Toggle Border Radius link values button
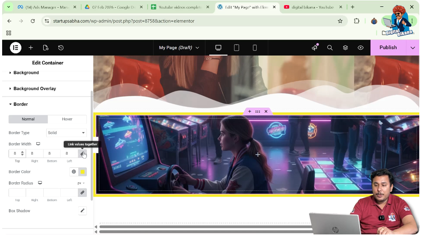The height and width of the screenshot is (237, 421). click(82, 193)
